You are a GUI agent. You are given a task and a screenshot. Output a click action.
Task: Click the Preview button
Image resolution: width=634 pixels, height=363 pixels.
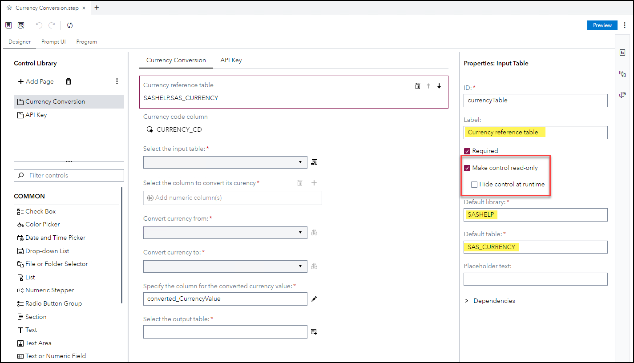point(602,25)
